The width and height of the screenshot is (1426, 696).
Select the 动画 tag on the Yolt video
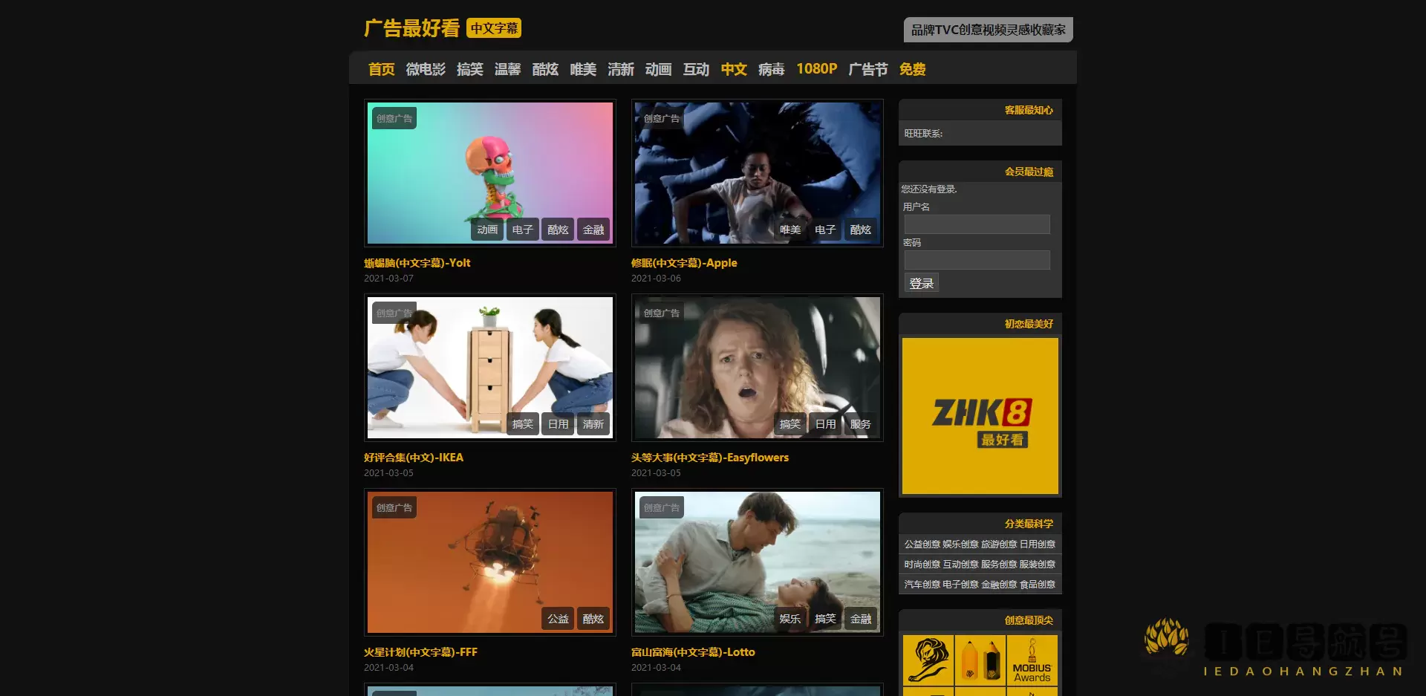pos(487,230)
